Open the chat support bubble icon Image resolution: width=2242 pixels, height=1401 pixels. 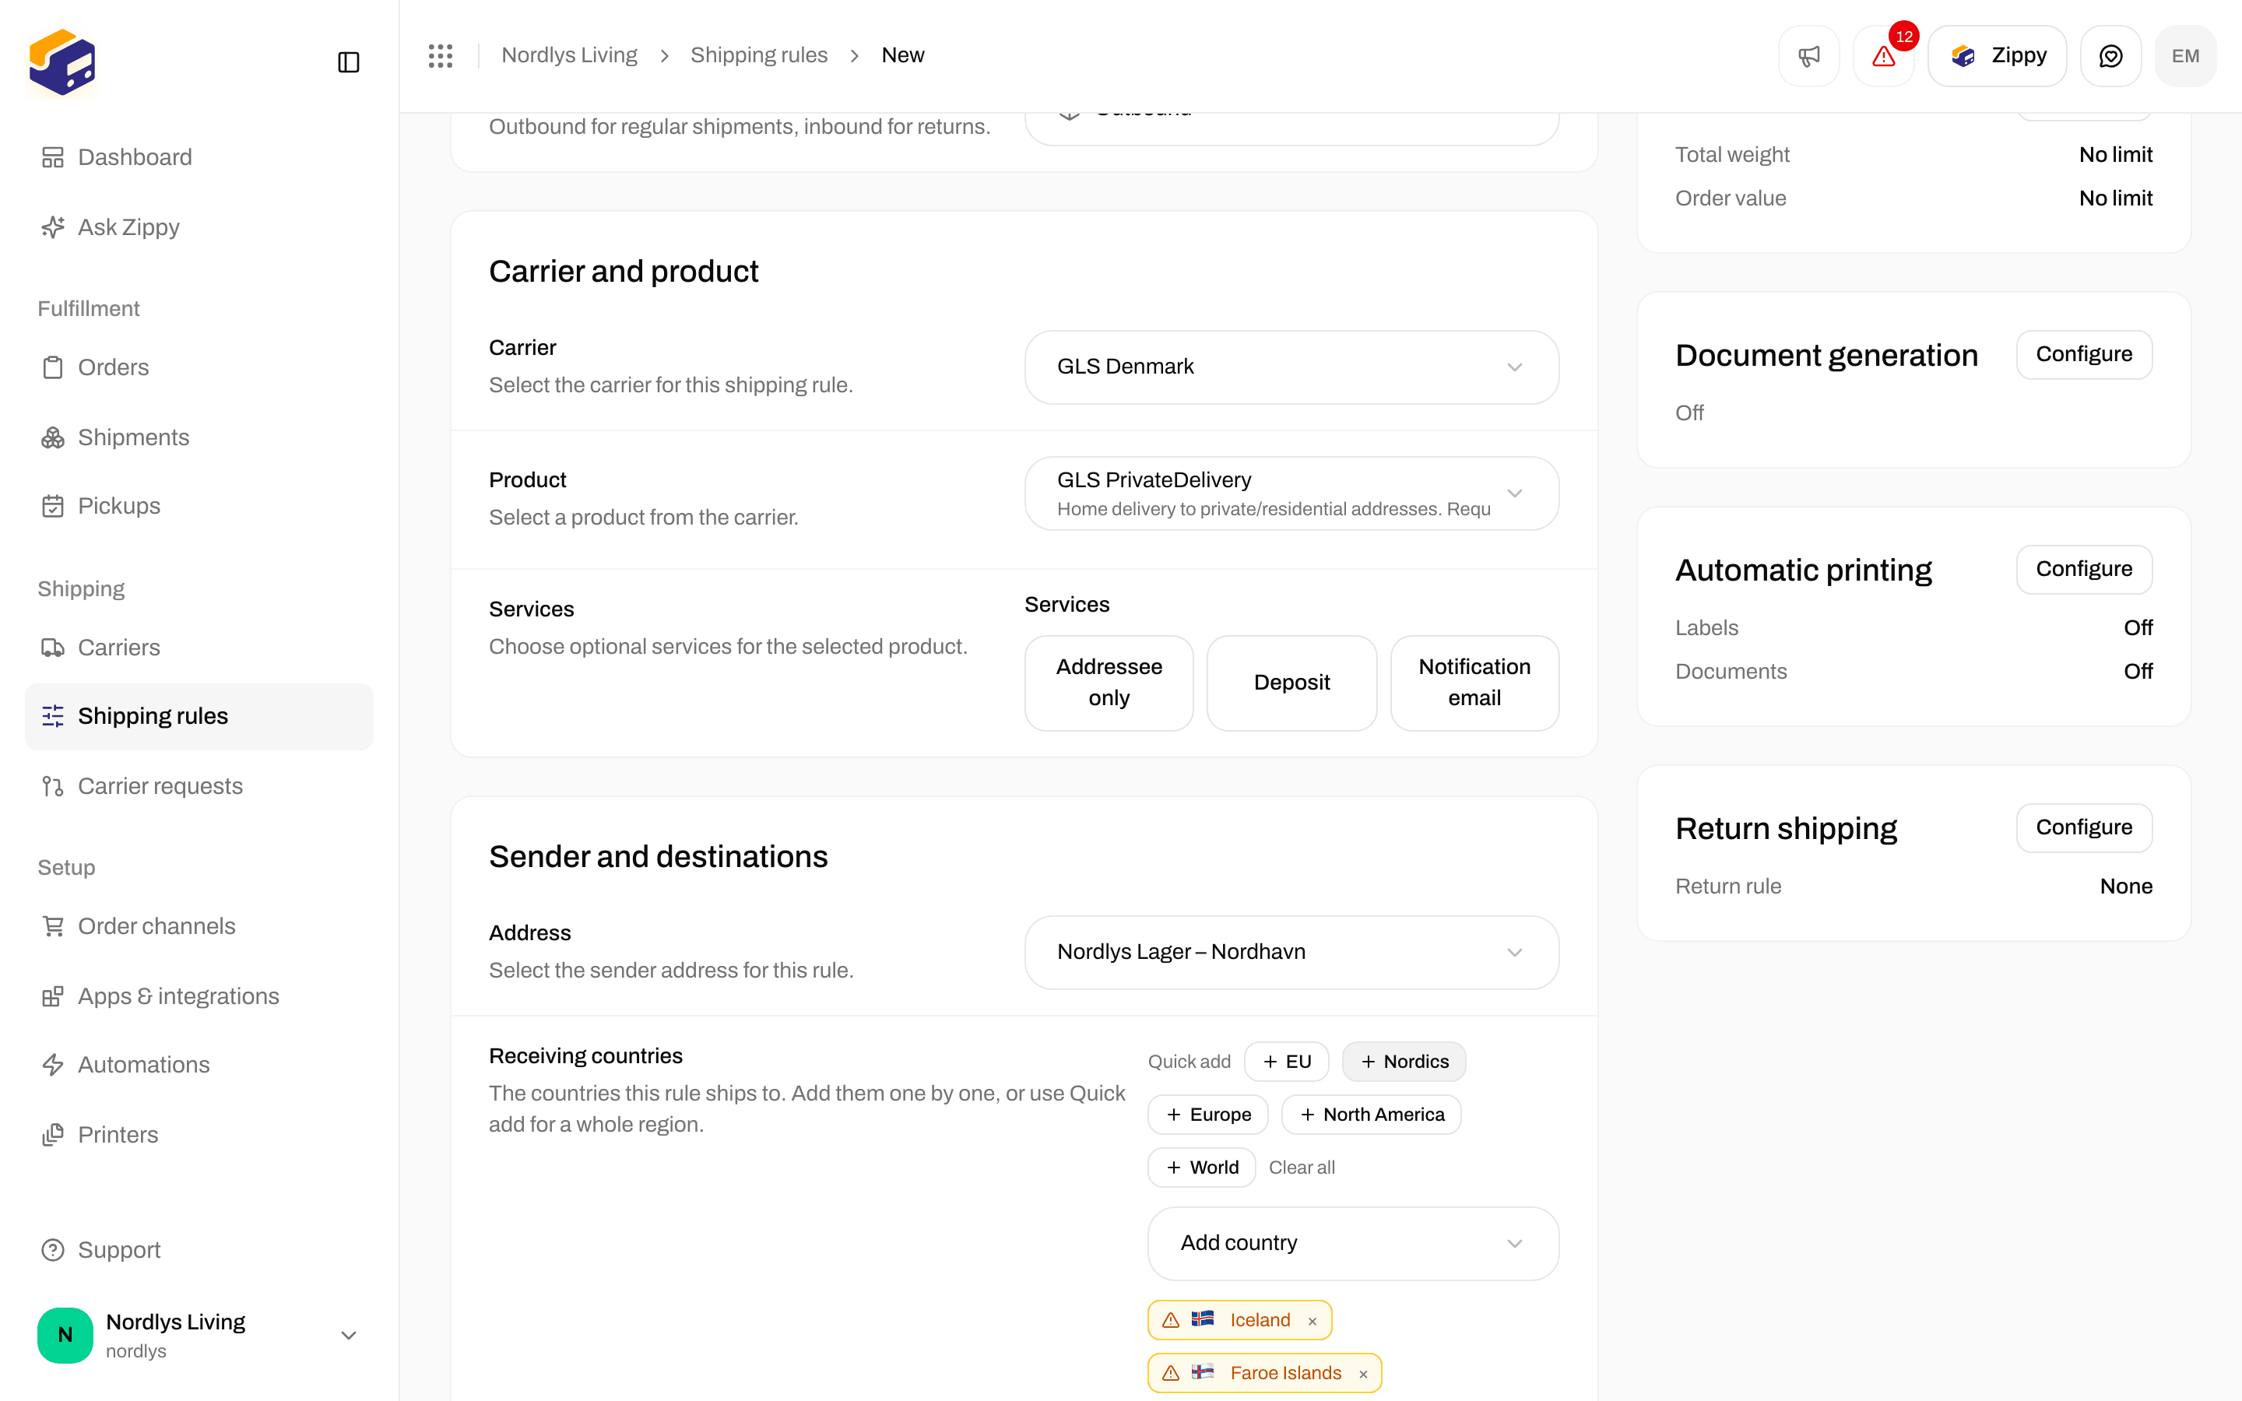click(2110, 55)
